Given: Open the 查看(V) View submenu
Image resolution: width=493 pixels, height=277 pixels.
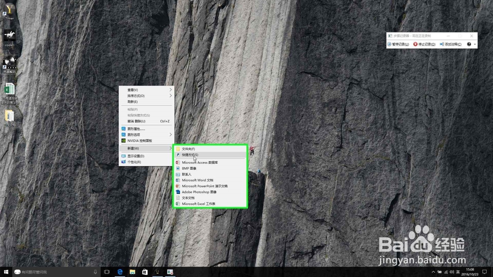Looking at the screenshot, I should (146, 90).
